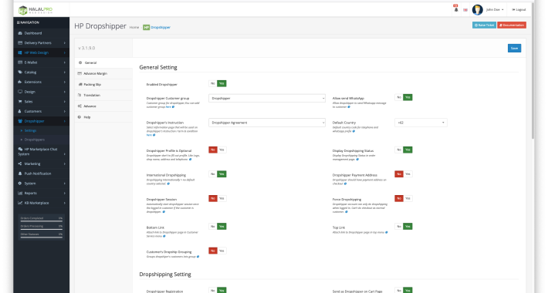Toggle Customer's Dropship Grouping switch
This screenshot has height=293, width=548.
tap(218, 251)
